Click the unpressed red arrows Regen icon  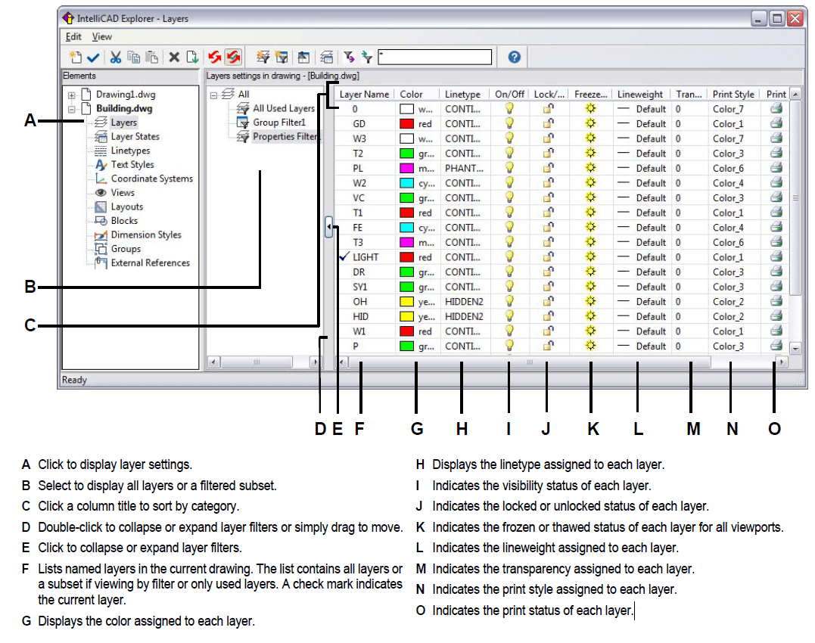point(214,57)
